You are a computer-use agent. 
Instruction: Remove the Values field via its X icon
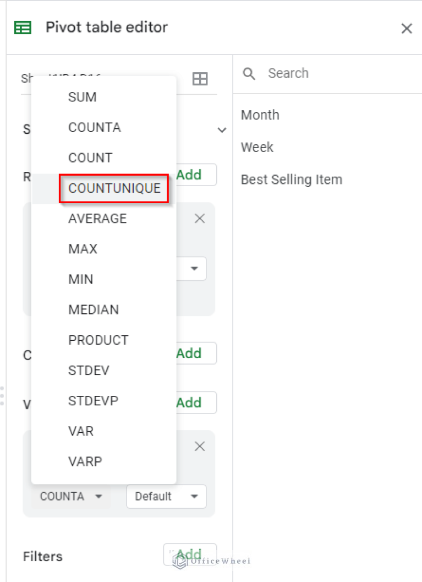[x=199, y=446]
